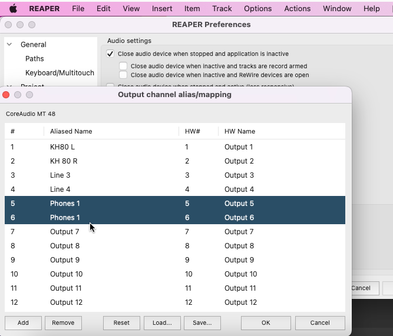The height and width of the screenshot is (336, 393).
Task: Open the Edit menu
Action: point(104,8)
